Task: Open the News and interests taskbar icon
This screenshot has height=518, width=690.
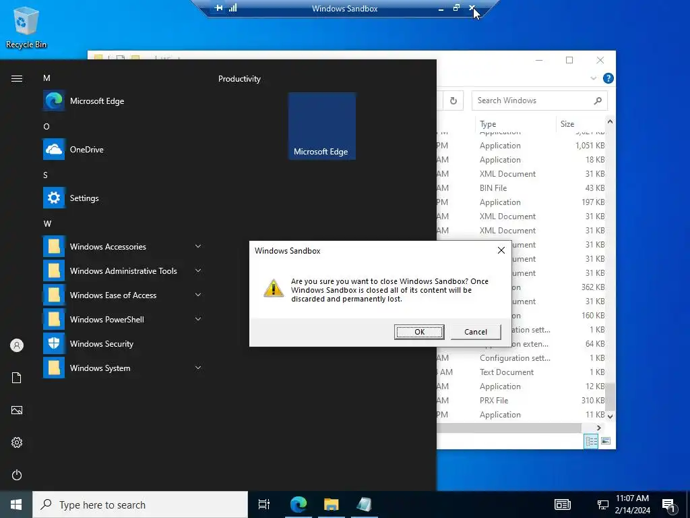Action: (x=563, y=505)
